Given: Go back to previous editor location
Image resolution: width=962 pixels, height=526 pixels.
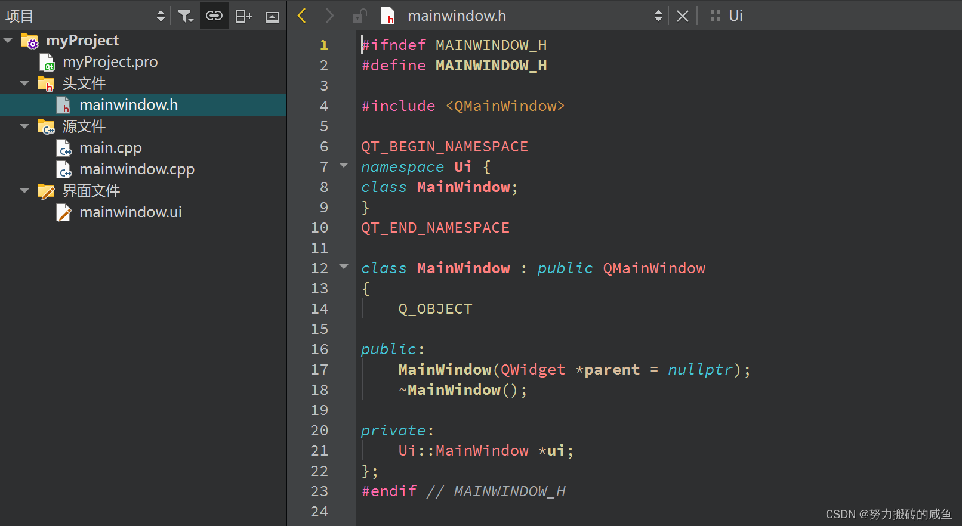Looking at the screenshot, I should point(301,16).
